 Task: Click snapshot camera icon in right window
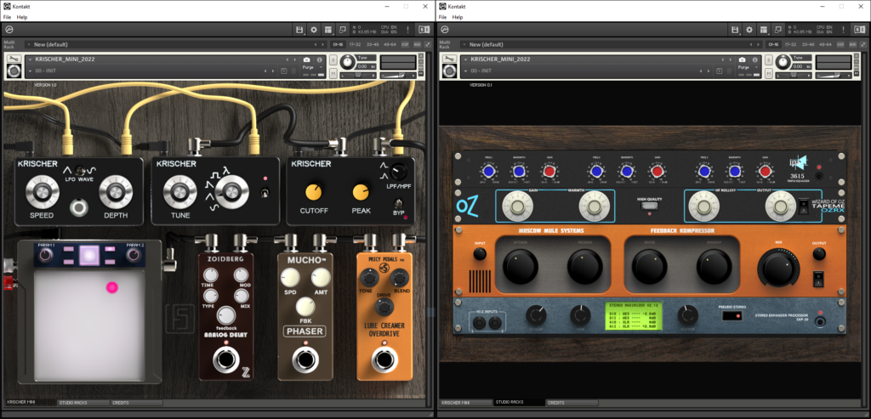tap(742, 60)
